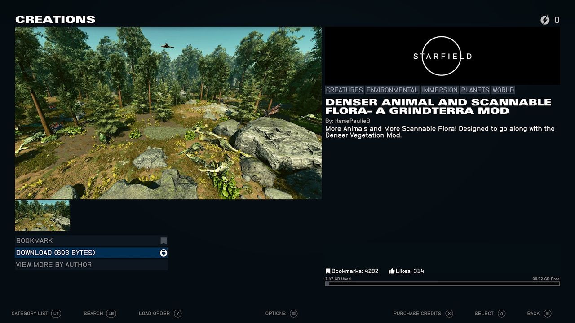Open View More By Author
The width and height of the screenshot is (575, 323).
coord(91,265)
